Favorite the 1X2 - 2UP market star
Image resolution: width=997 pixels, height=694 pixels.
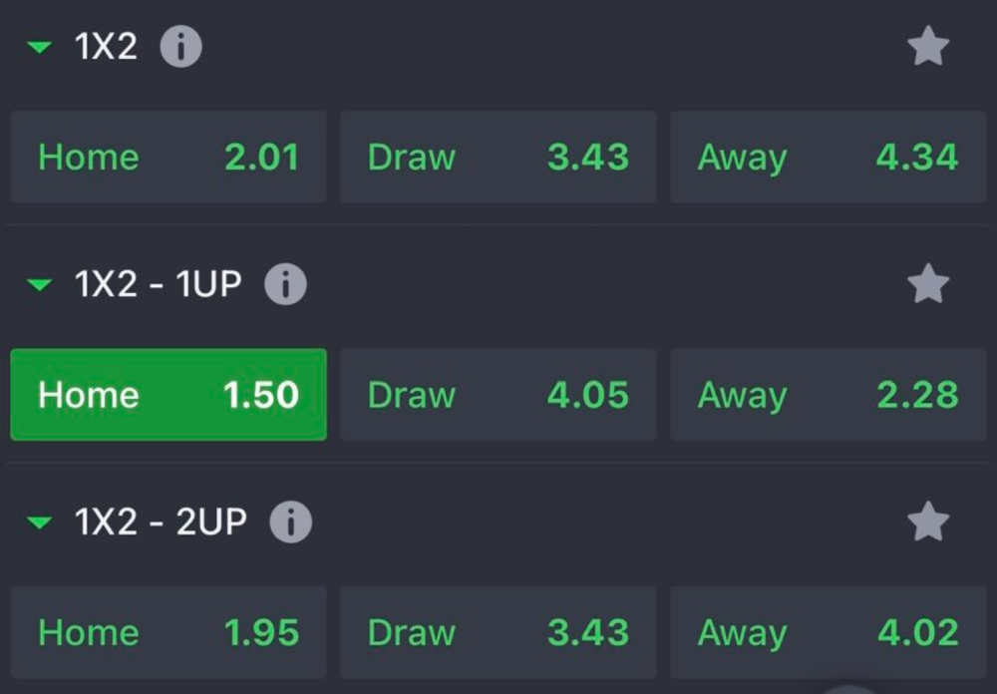point(928,522)
